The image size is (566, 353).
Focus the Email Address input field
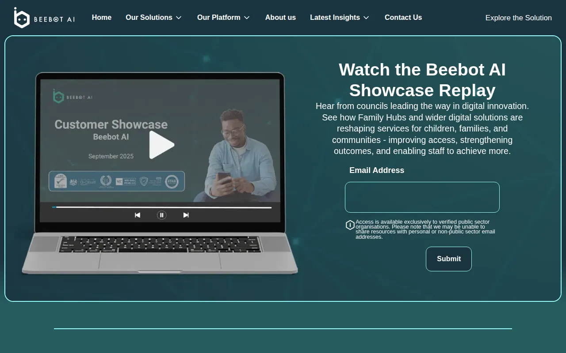point(422,197)
